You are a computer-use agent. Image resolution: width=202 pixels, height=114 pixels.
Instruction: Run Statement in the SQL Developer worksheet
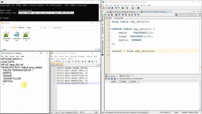(x=106, y=15)
